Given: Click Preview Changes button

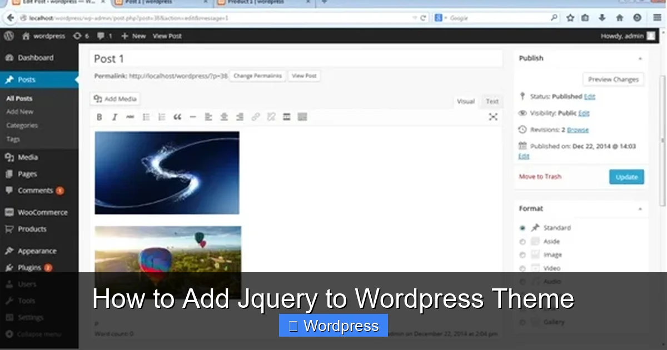Looking at the screenshot, I should tap(614, 79).
